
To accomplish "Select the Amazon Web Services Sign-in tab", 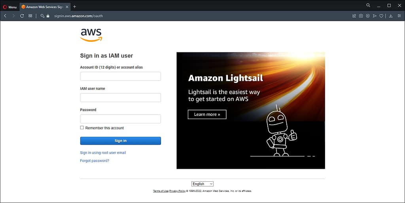I will (44, 7).
